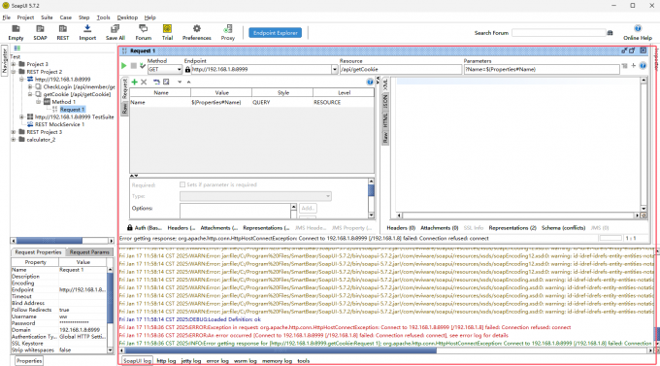Click the Search Forum input field
The width and height of the screenshot is (660, 366).
click(x=558, y=33)
